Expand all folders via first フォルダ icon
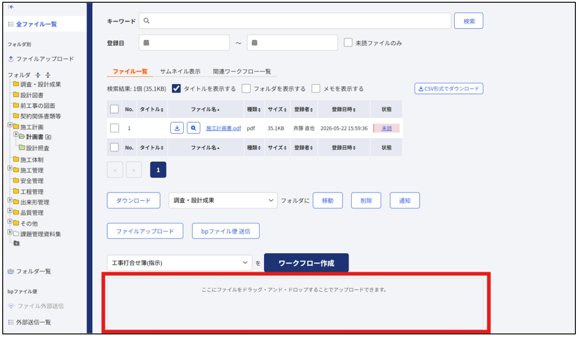This screenshot has height=338, width=579. point(38,75)
